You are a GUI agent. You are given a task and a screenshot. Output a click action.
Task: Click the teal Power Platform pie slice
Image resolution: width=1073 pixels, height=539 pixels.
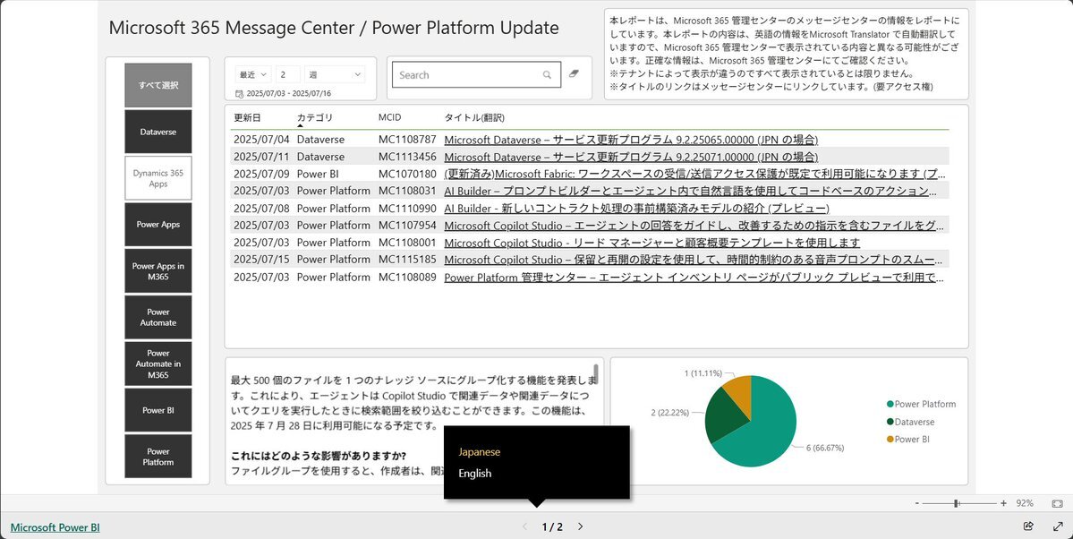coord(766,432)
